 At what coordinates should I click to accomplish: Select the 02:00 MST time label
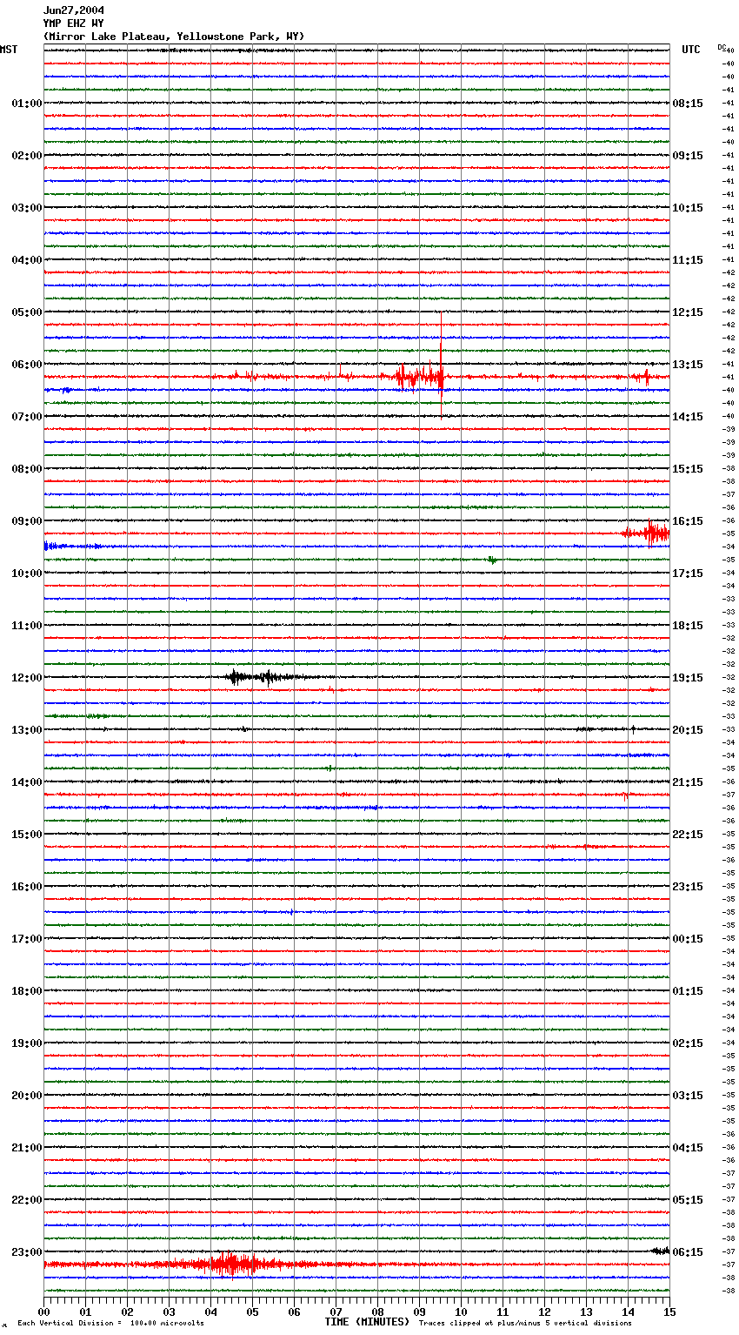pos(27,156)
